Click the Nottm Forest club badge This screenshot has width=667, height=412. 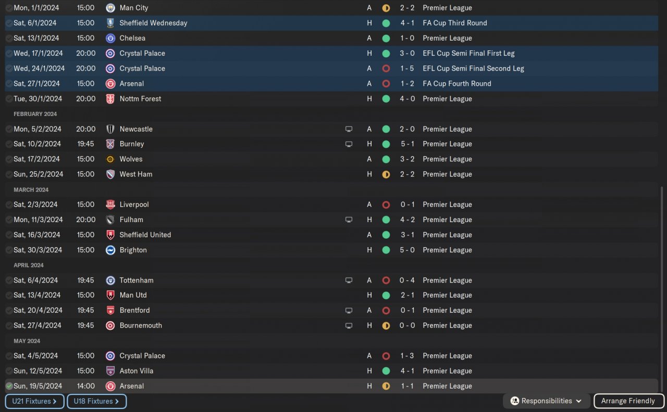[x=110, y=99]
